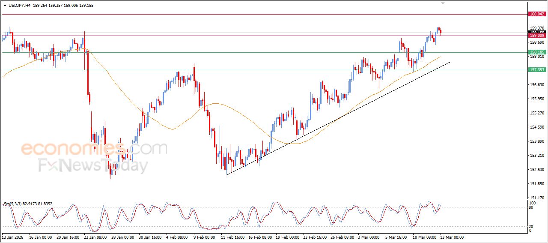Select the 160.042 red price label
Viewport: 548px width, 243px height.
537,14
